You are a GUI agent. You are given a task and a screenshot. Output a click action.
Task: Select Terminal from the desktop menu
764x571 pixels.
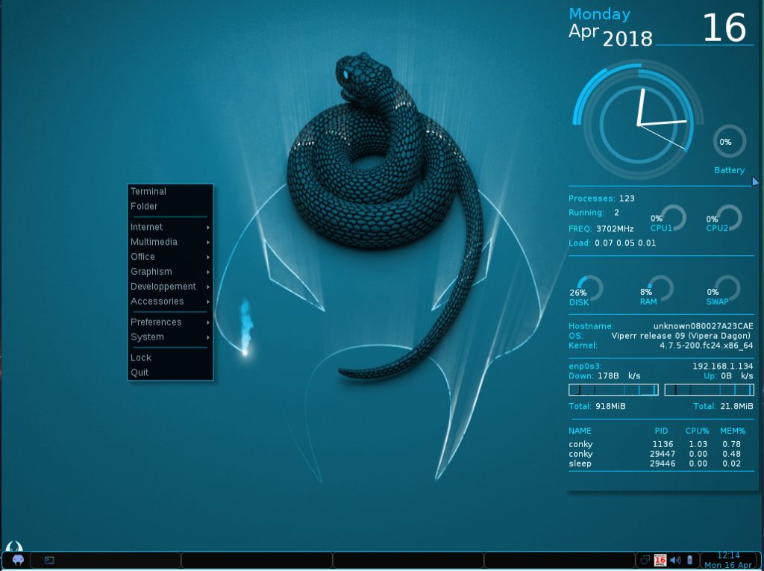pyautogui.click(x=148, y=192)
